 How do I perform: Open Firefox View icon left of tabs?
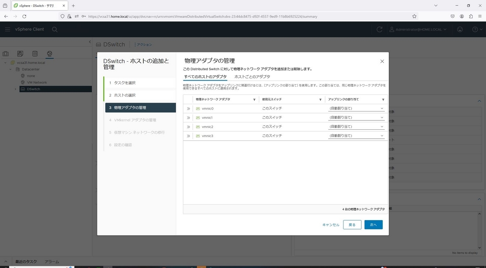pos(5,6)
